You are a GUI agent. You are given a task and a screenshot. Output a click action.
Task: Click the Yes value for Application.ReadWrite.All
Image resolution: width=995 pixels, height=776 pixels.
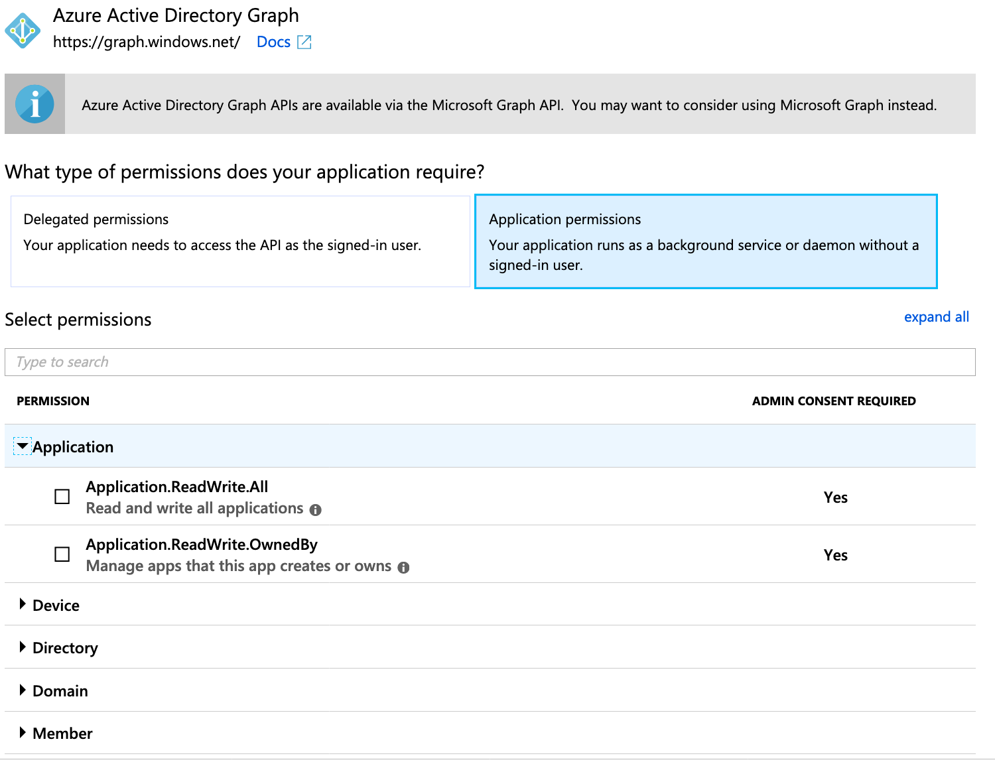pyautogui.click(x=836, y=497)
